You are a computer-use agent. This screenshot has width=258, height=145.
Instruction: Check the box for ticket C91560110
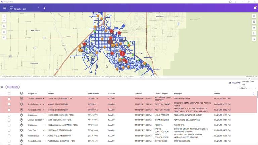(x=9, y=99)
